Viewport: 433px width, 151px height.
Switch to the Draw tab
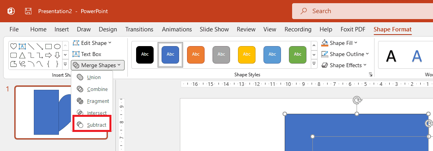click(x=84, y=29)
